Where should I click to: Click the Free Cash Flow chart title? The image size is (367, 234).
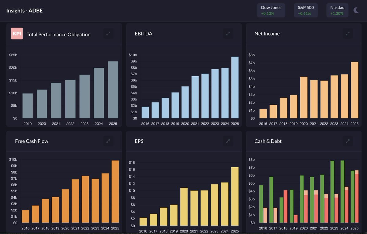coord(32,141)
